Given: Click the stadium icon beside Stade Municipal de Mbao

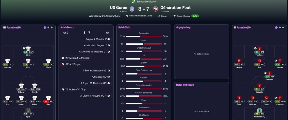Looking at the screenshot, I should [x=127, y=16].
